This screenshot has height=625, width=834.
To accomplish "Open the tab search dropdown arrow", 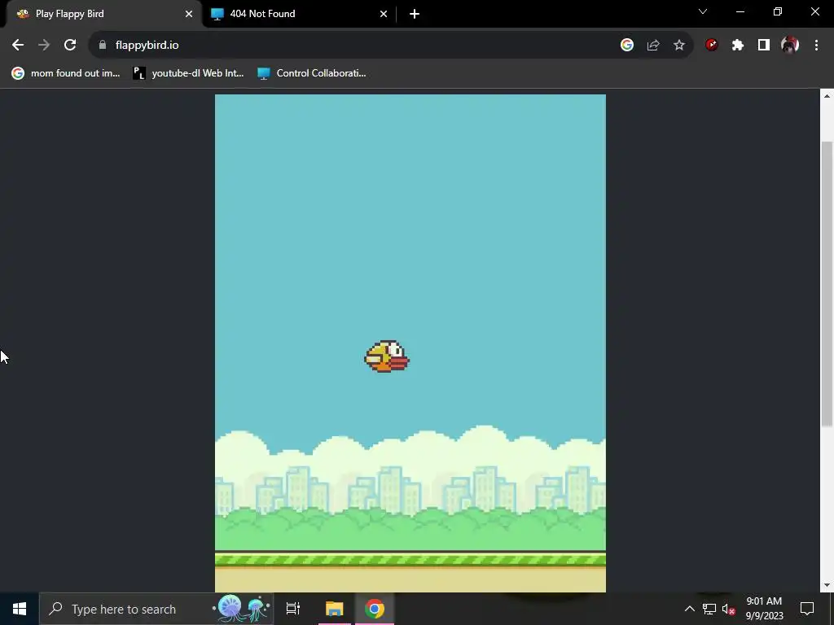I will click(x=703, y=11).
